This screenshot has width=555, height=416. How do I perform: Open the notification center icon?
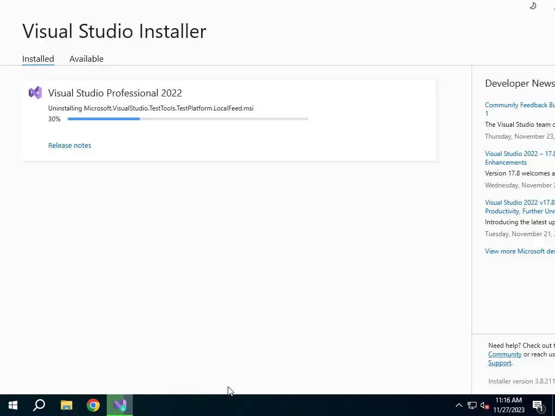point(538,405)
